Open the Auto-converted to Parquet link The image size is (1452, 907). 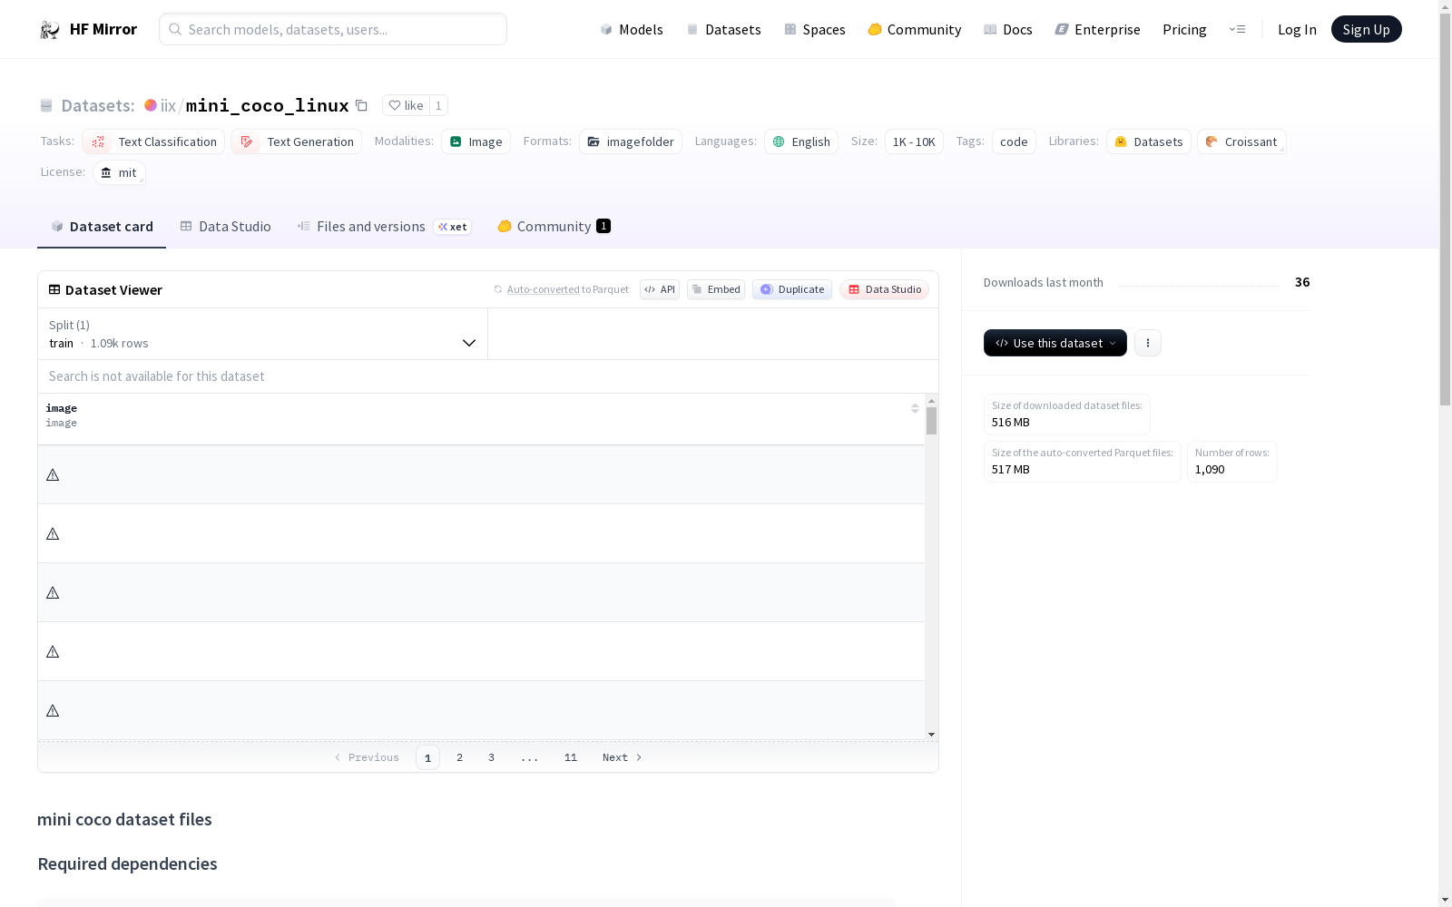[543, 289]
